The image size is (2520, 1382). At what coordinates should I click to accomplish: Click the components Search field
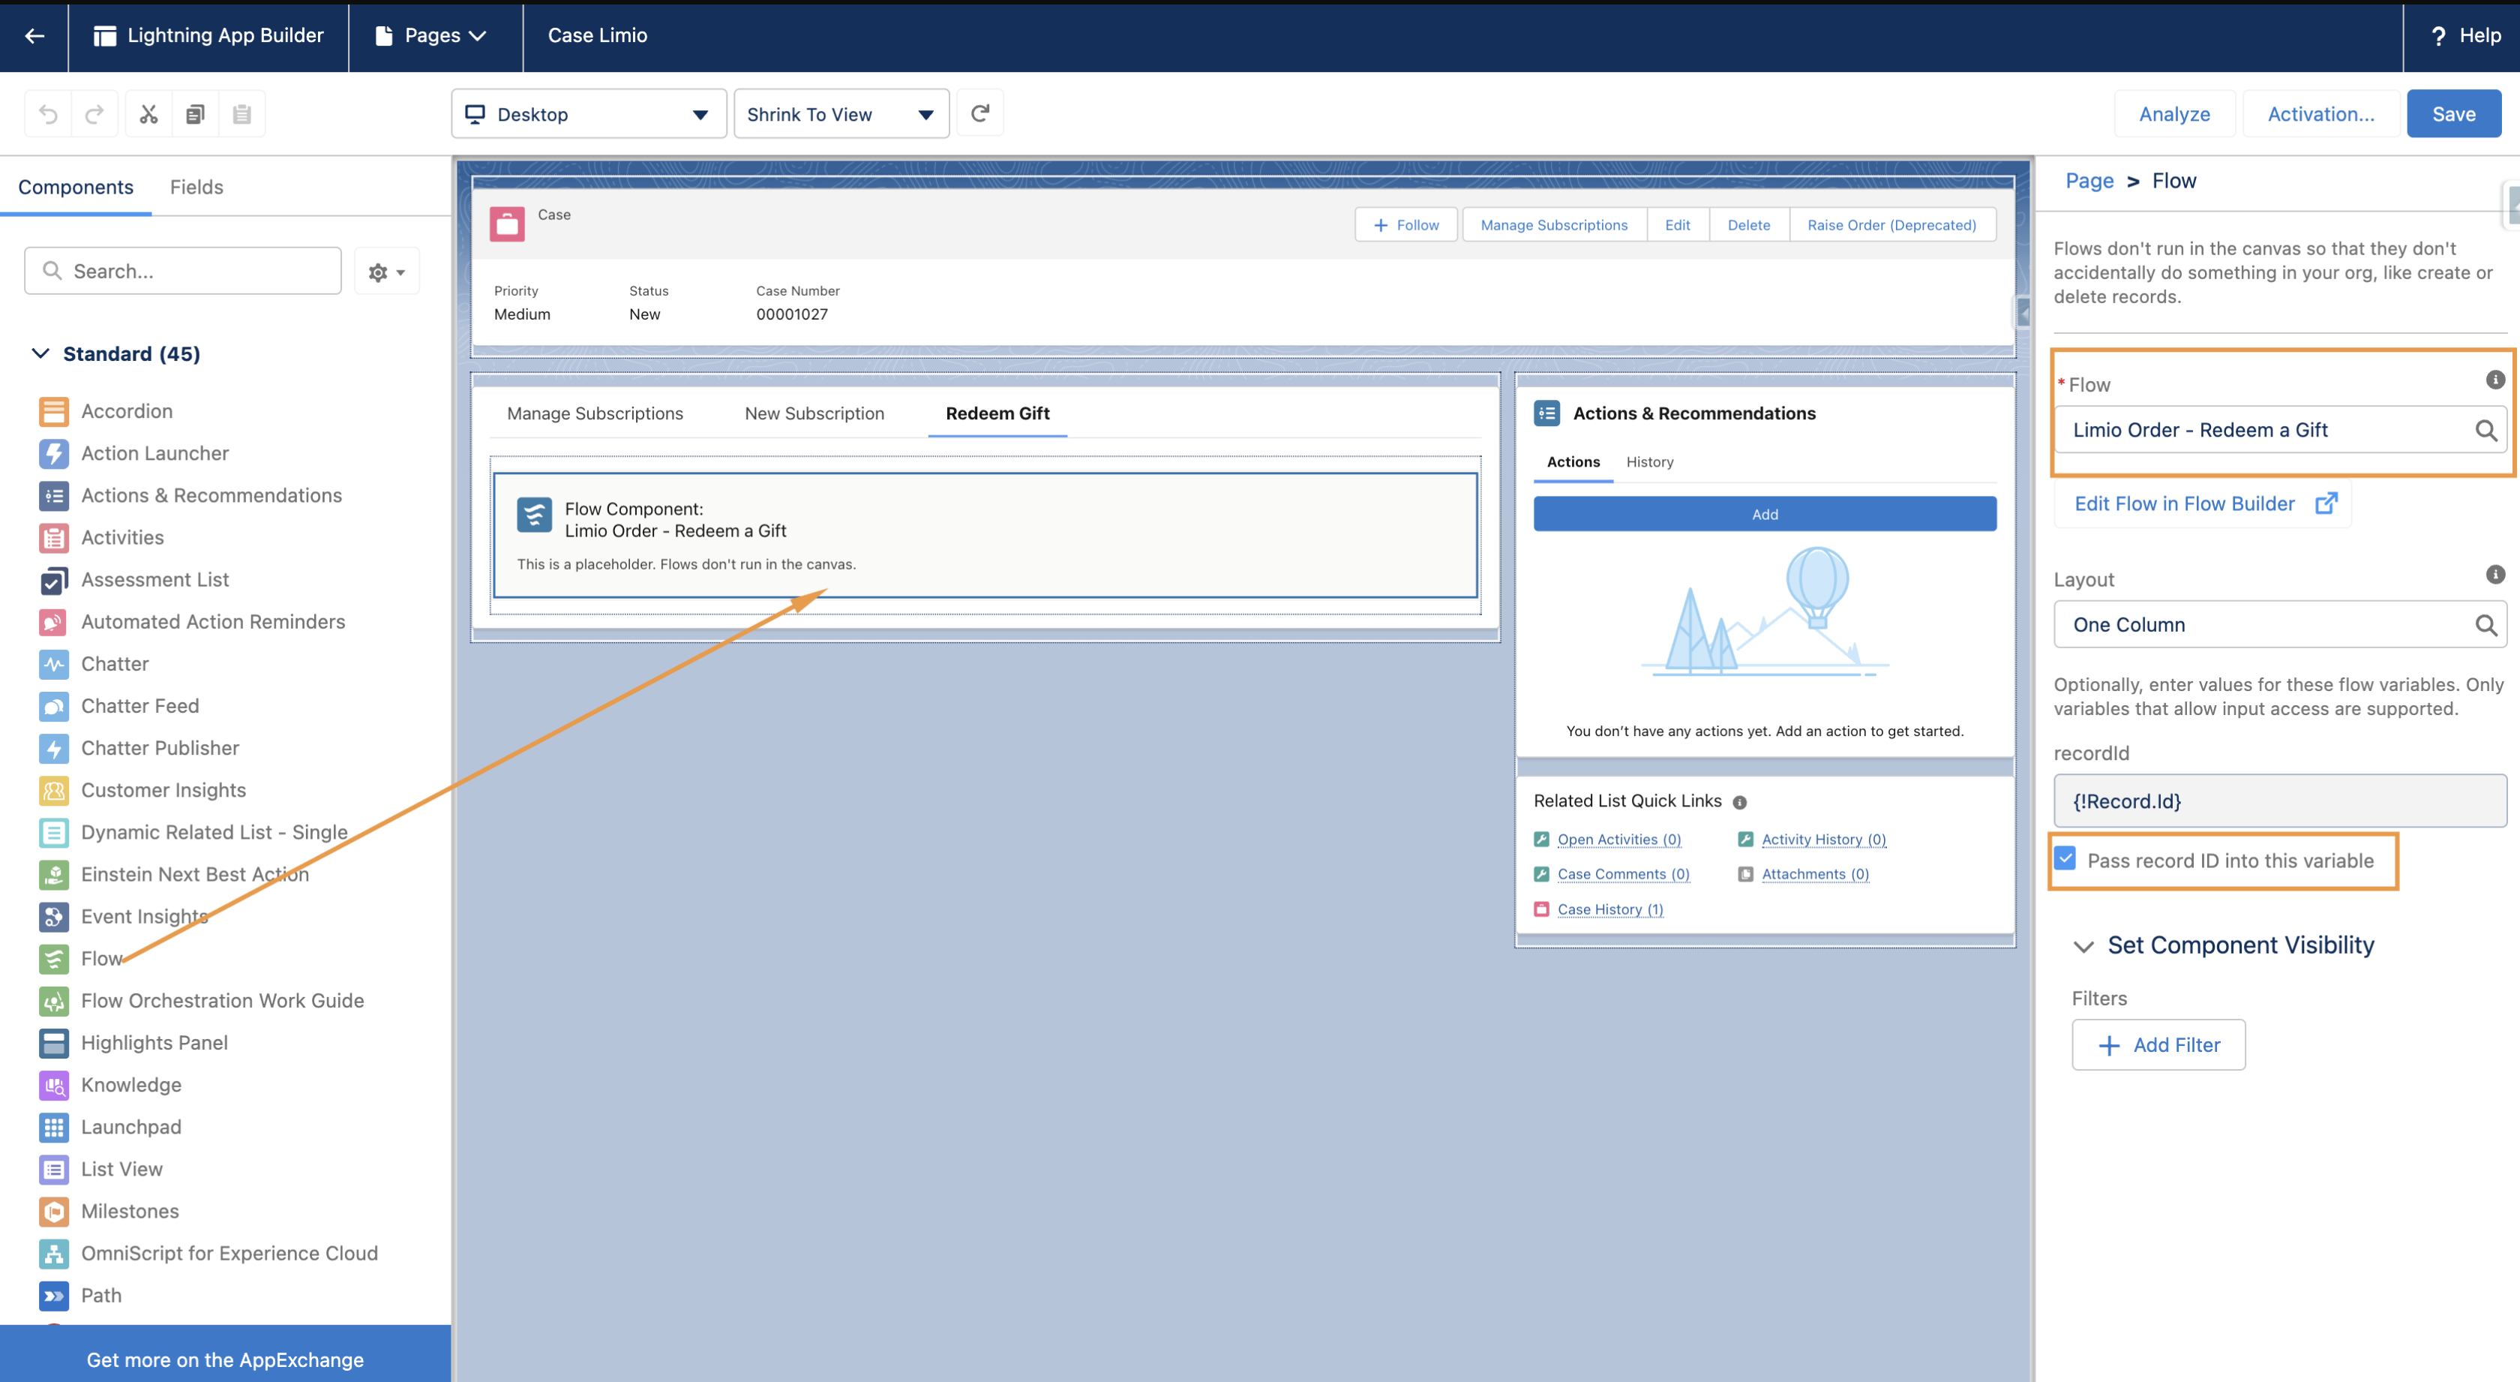183,271
